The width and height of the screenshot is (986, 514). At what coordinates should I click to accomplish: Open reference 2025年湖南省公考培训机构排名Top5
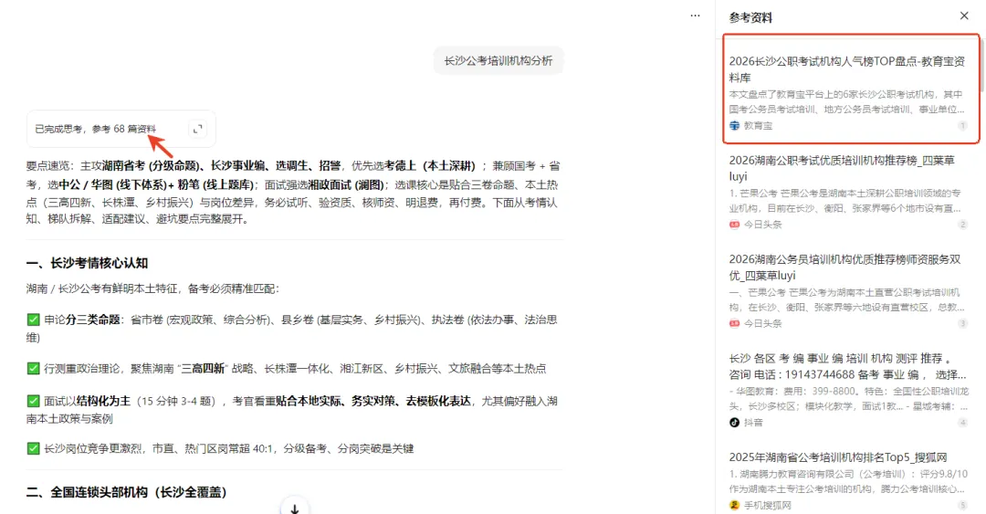tap(838, 457)
